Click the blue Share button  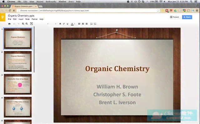187,17
